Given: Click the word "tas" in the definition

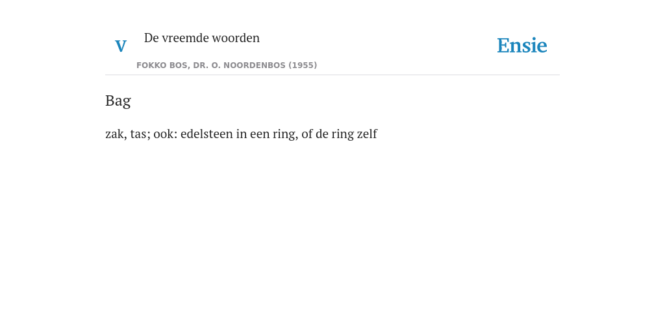Looking at the screenshot, I should point(139,134).
